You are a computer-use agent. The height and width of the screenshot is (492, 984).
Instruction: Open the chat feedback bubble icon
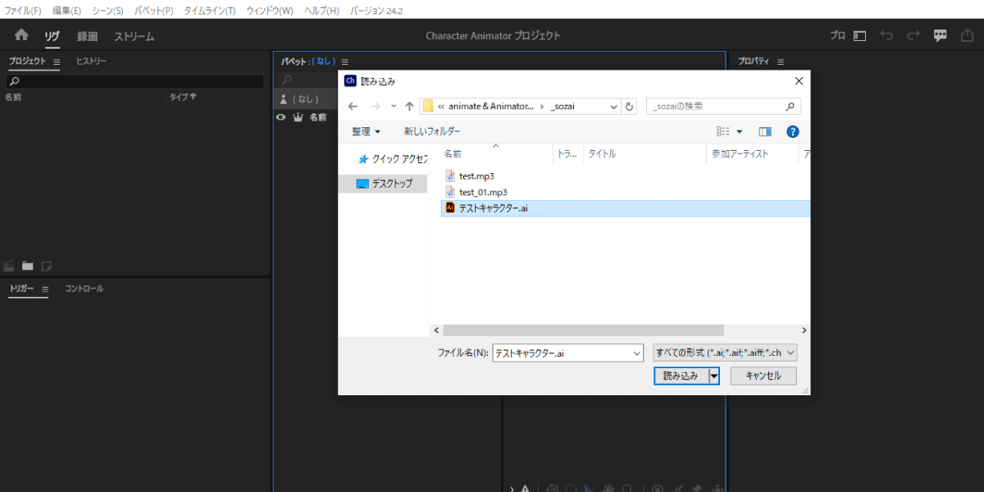(941, 36)
